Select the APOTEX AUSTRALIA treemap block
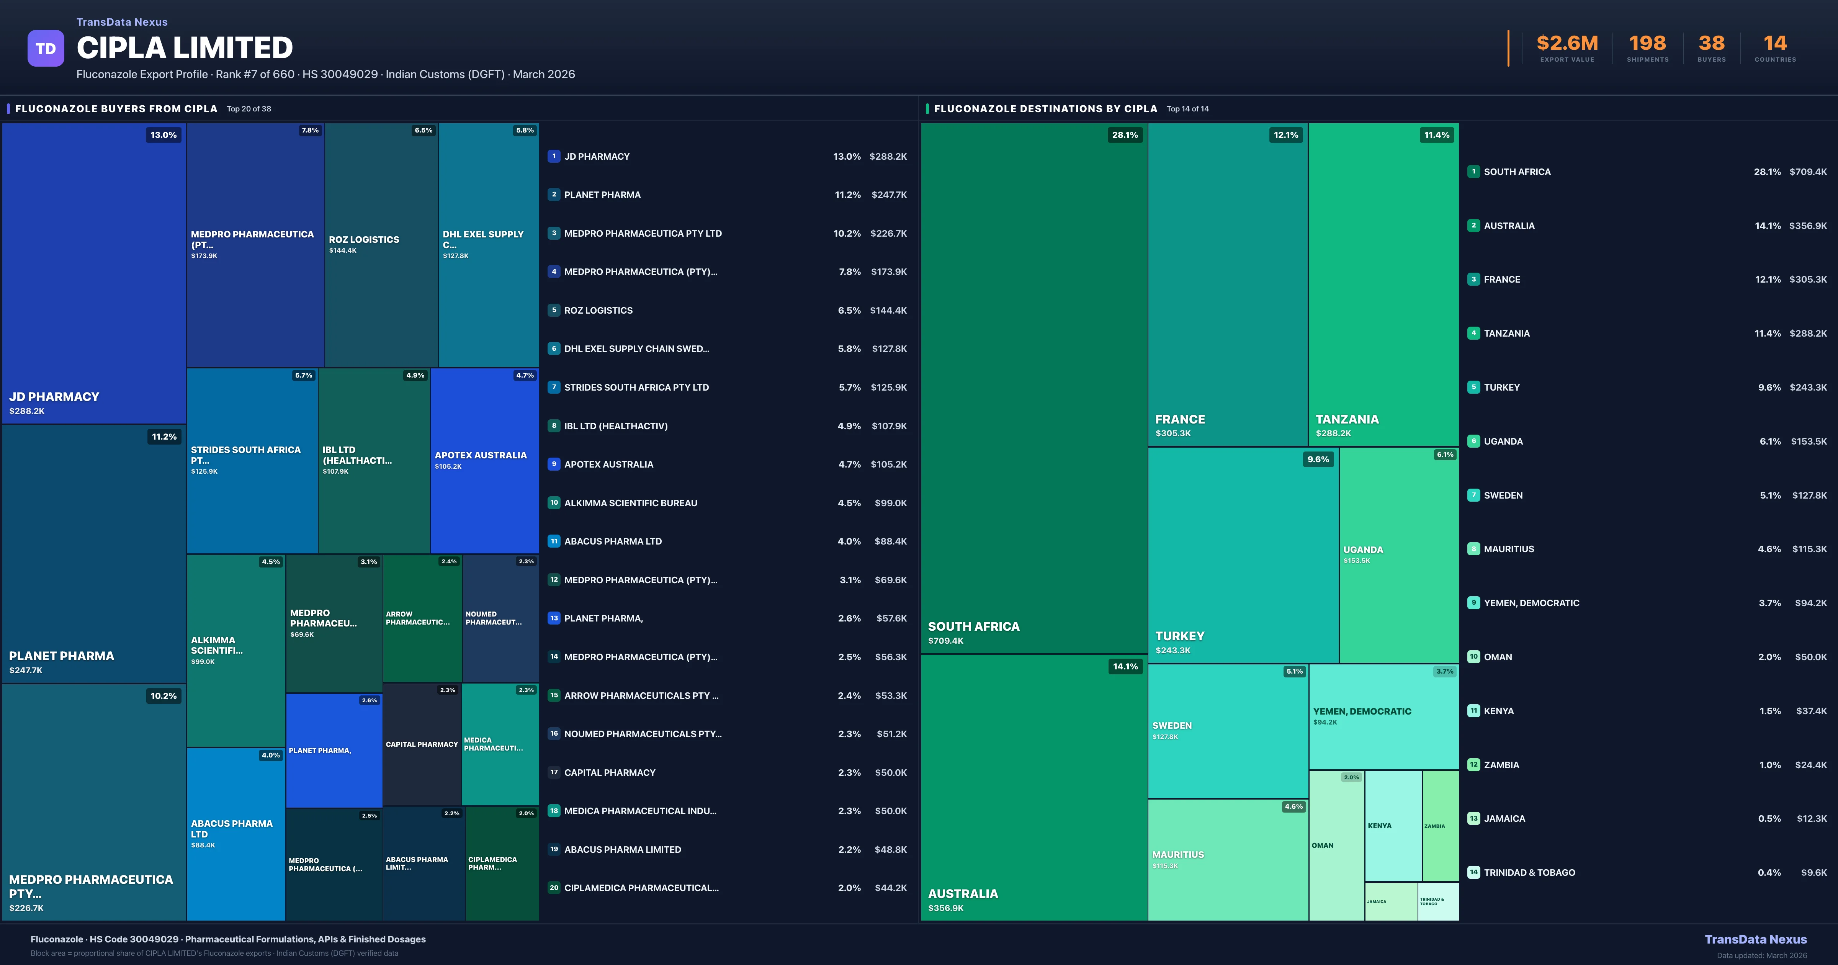1838x965 pixels. click(484, 460)
